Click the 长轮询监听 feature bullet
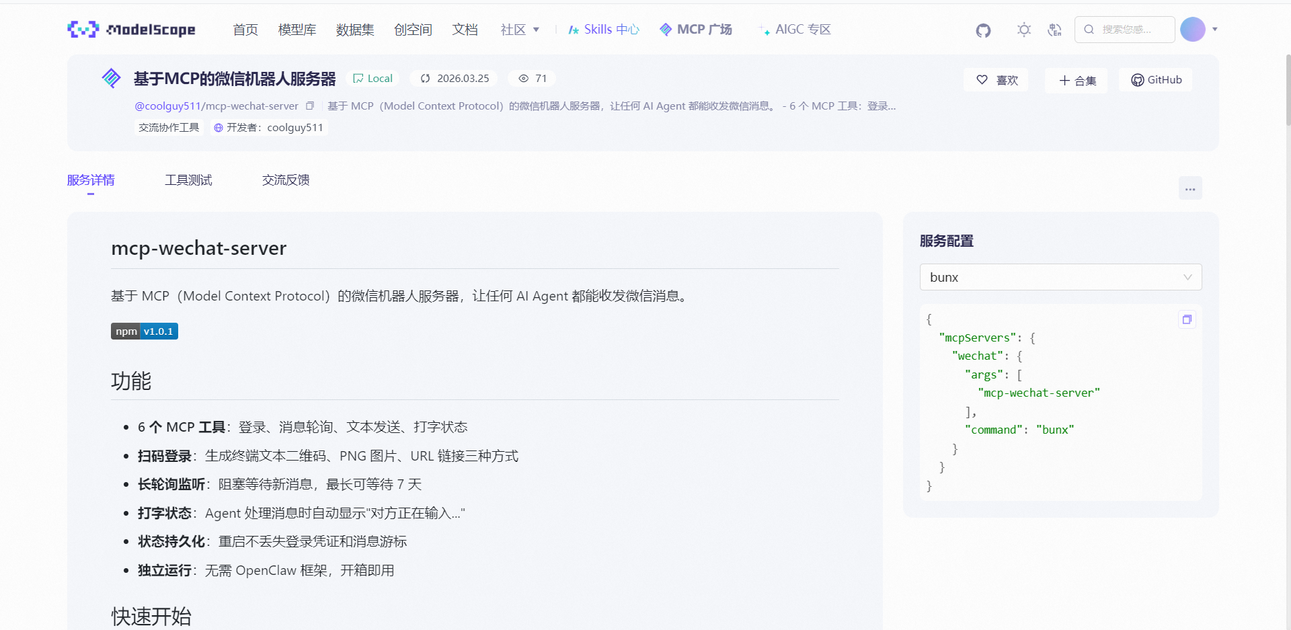 [x=280, y=484]
